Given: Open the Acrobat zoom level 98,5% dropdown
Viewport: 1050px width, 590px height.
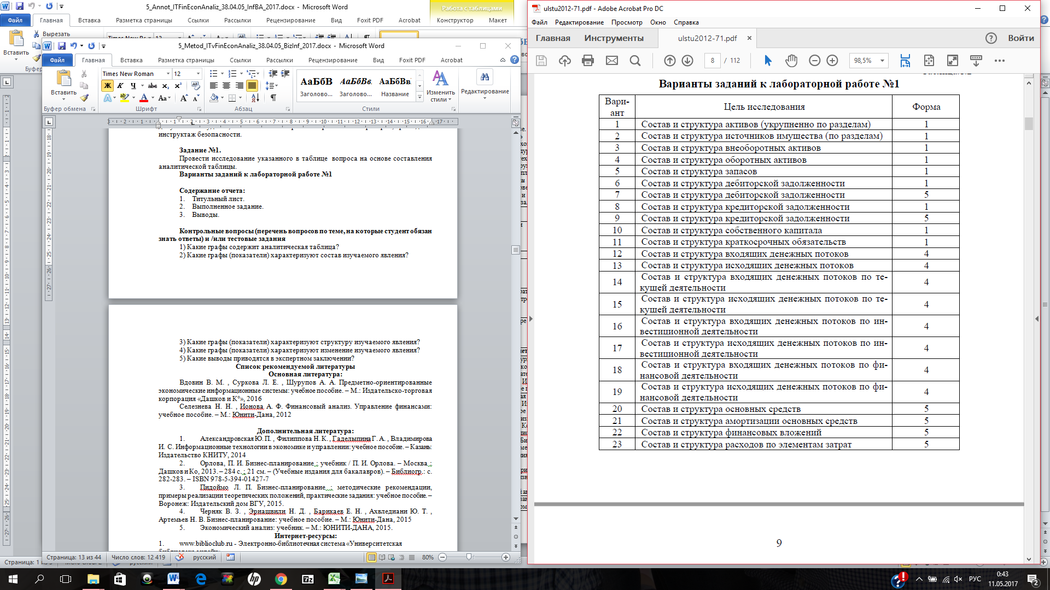Looking at the screenshot, I should coord(882,61).
